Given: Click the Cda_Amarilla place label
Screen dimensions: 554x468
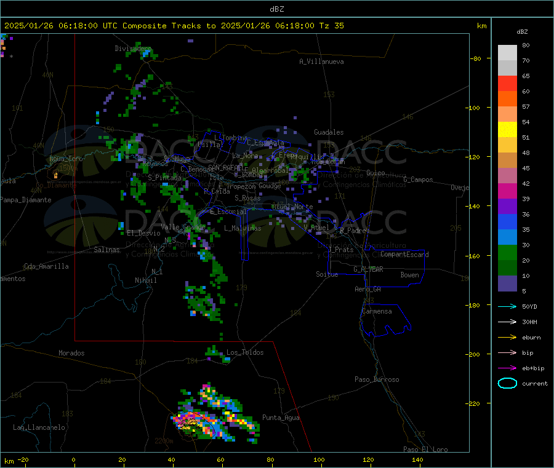Looking at the screenshot, I should tap(46, 266).
